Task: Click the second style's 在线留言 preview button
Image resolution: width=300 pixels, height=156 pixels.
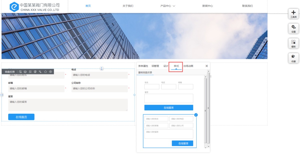Action: tap(182, 143)
